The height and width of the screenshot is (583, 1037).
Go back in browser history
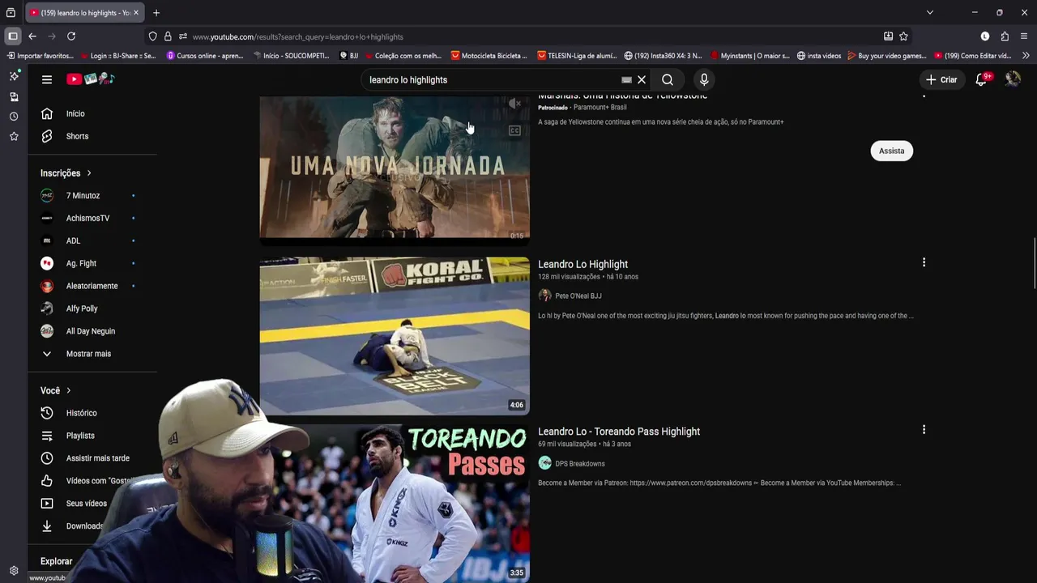(x=32, y=36)
